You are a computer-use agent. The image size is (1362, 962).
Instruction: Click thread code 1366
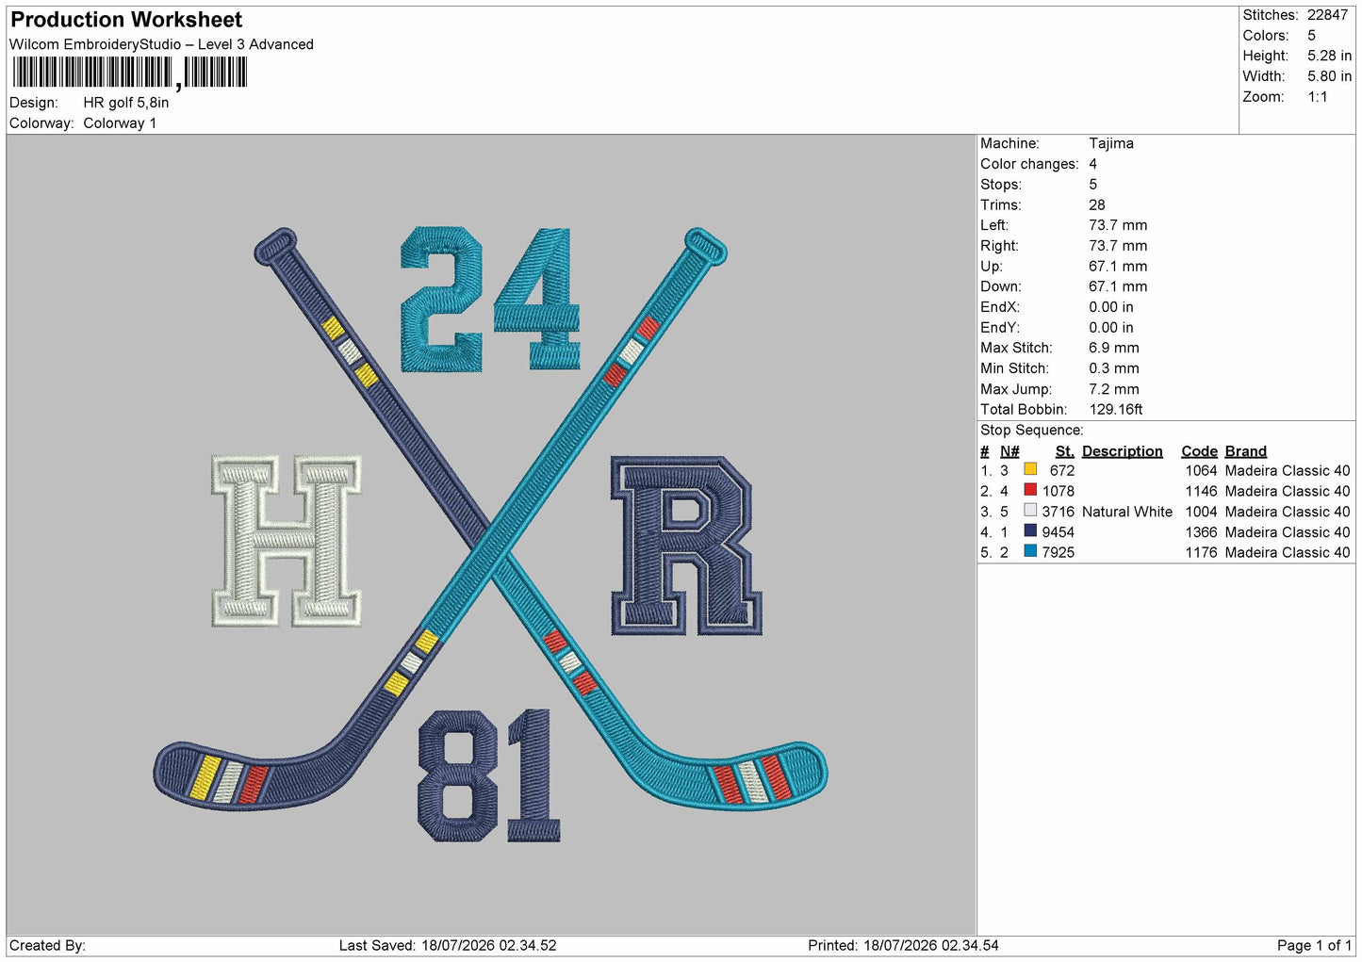point(1201,532)
